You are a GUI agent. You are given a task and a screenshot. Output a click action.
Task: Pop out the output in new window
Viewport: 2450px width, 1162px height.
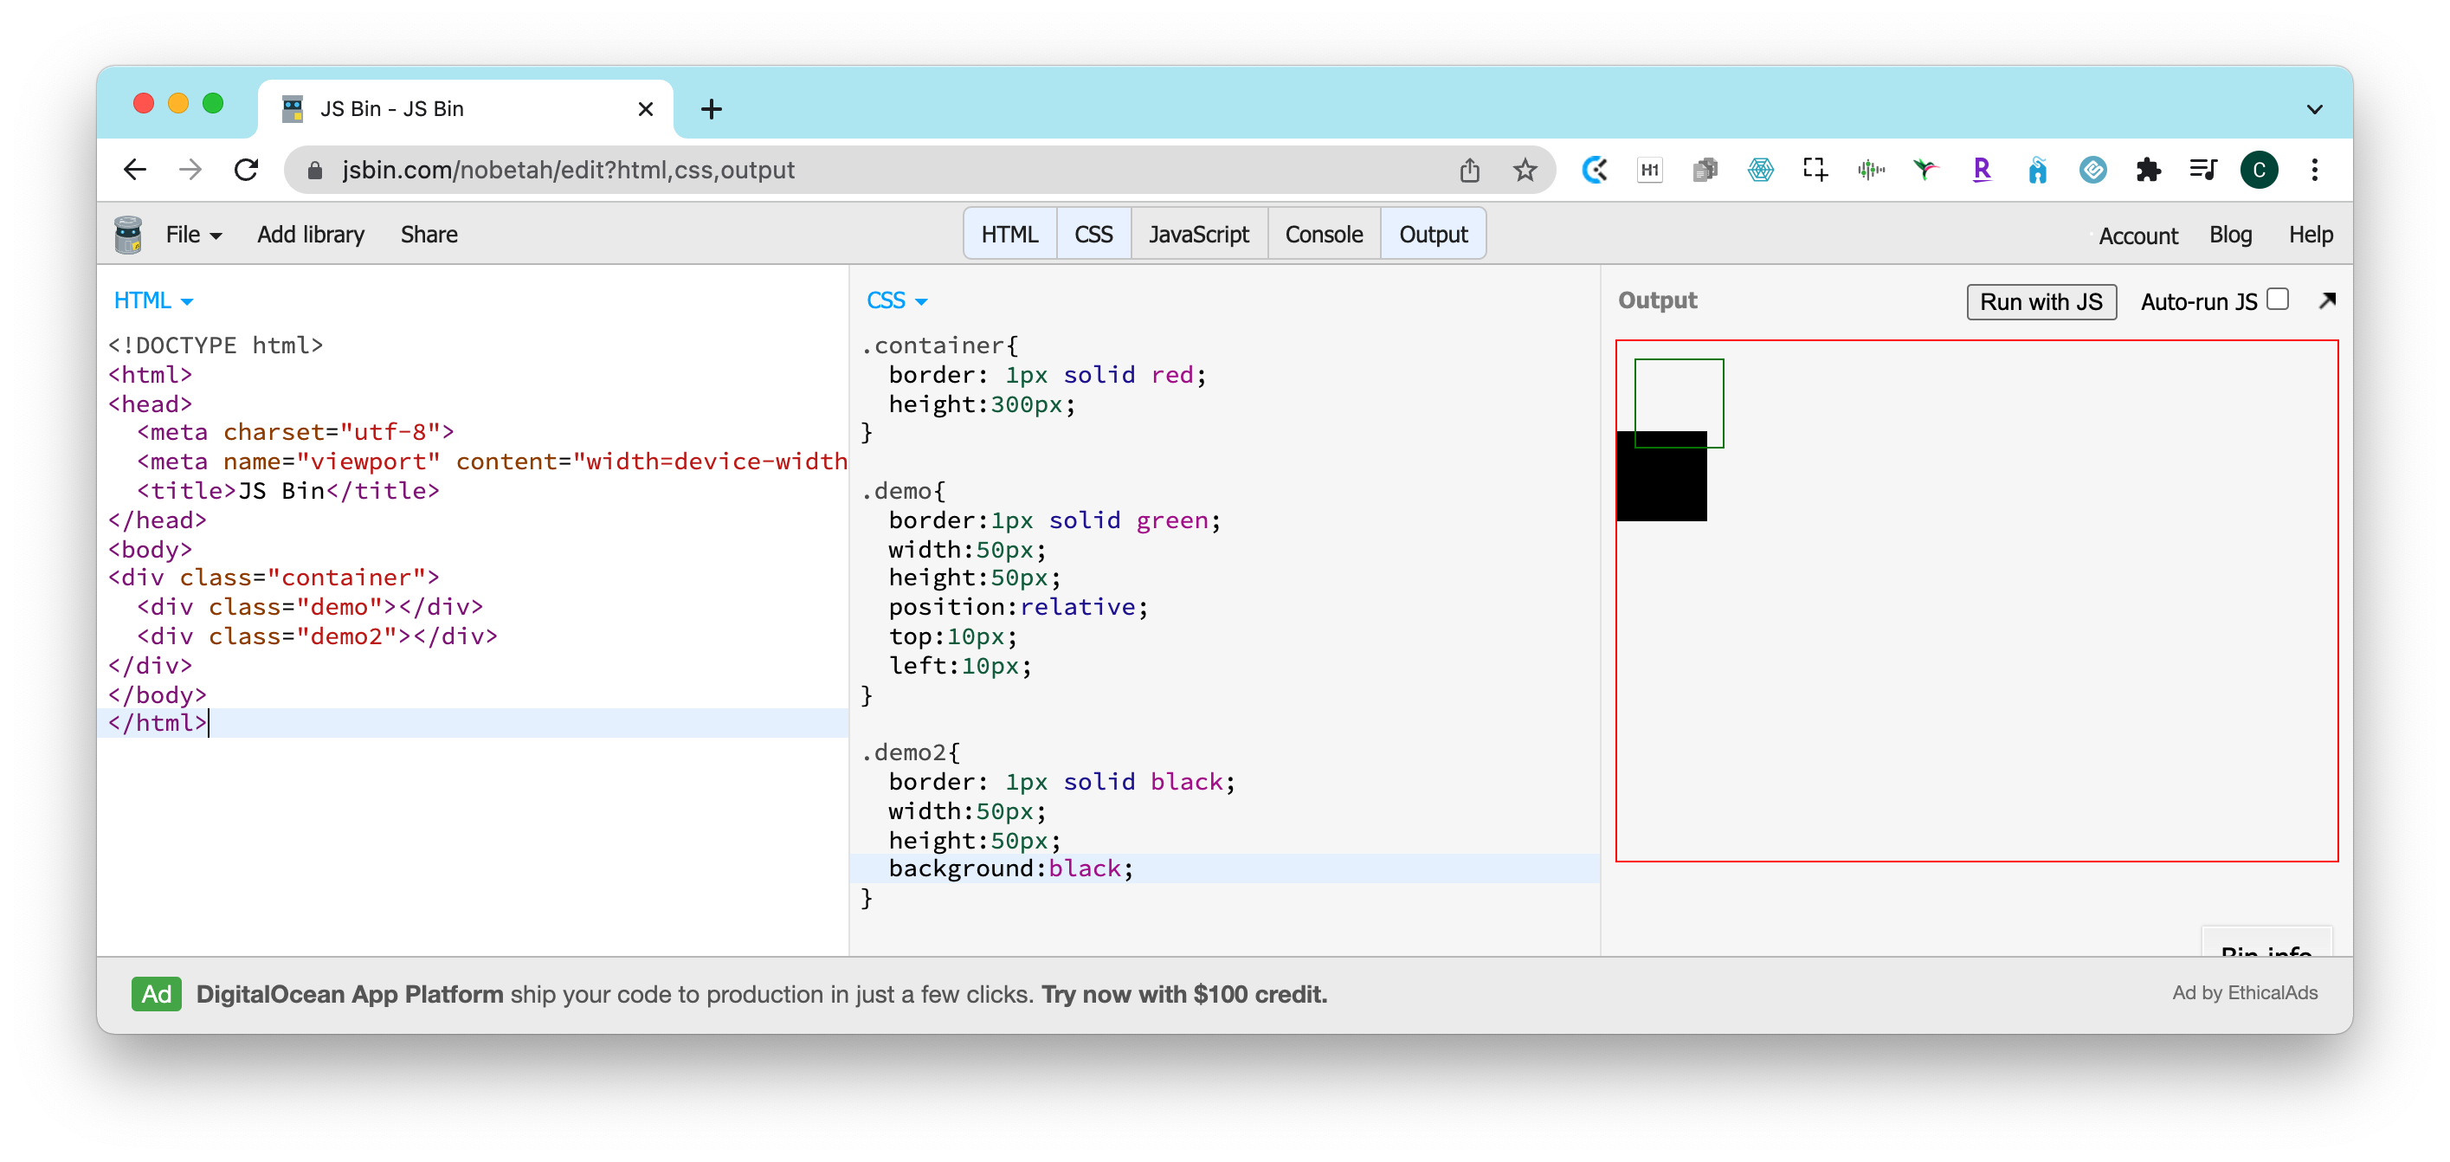tap(2326, 300)
